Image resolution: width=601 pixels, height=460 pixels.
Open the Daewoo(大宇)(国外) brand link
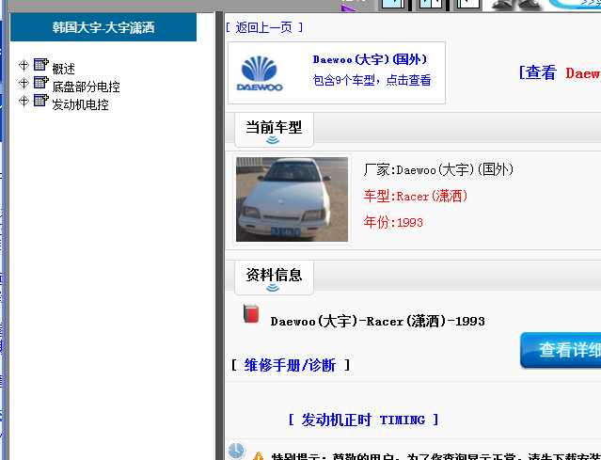click(370, 59)
